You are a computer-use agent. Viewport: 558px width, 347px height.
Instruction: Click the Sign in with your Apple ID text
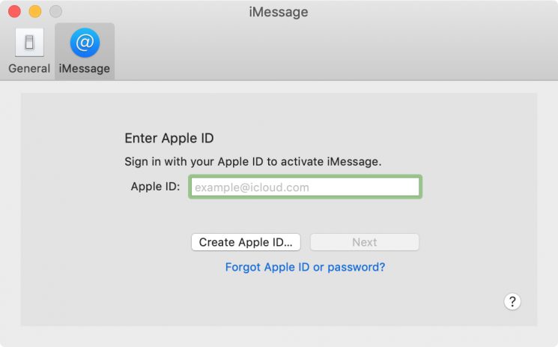[252, 161]
